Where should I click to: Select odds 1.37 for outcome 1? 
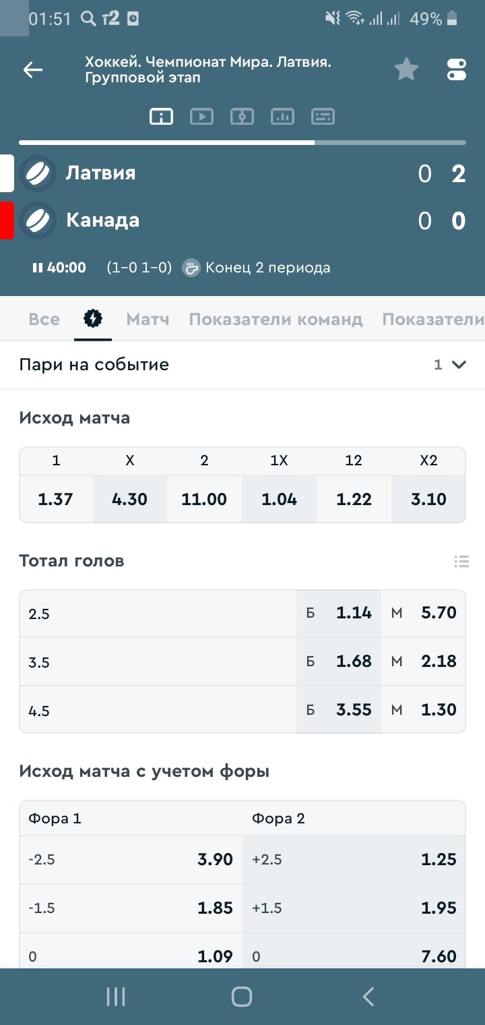point(56,499)
